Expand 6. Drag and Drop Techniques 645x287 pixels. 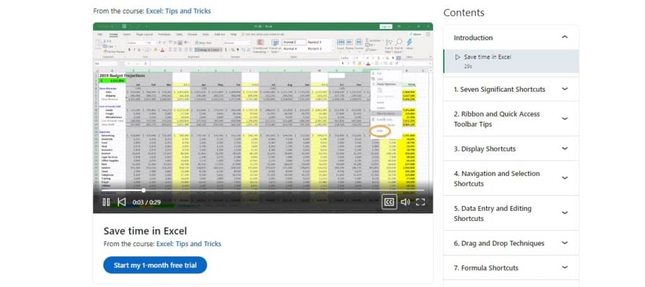[x=565, y=243]
